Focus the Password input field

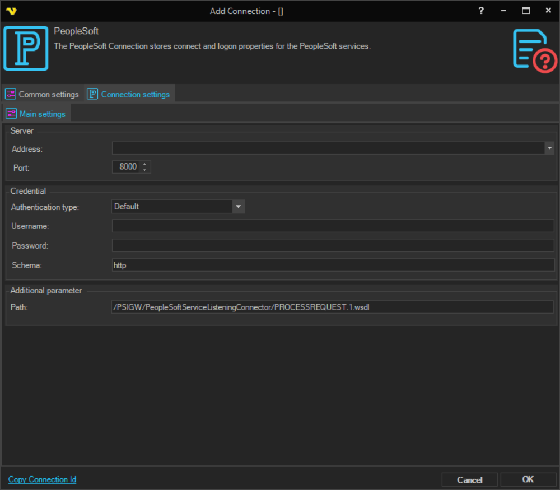pyautogui.click(x=333, y=245)
